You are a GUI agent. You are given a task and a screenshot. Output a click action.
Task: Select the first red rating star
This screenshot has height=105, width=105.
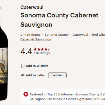[35, 49]
